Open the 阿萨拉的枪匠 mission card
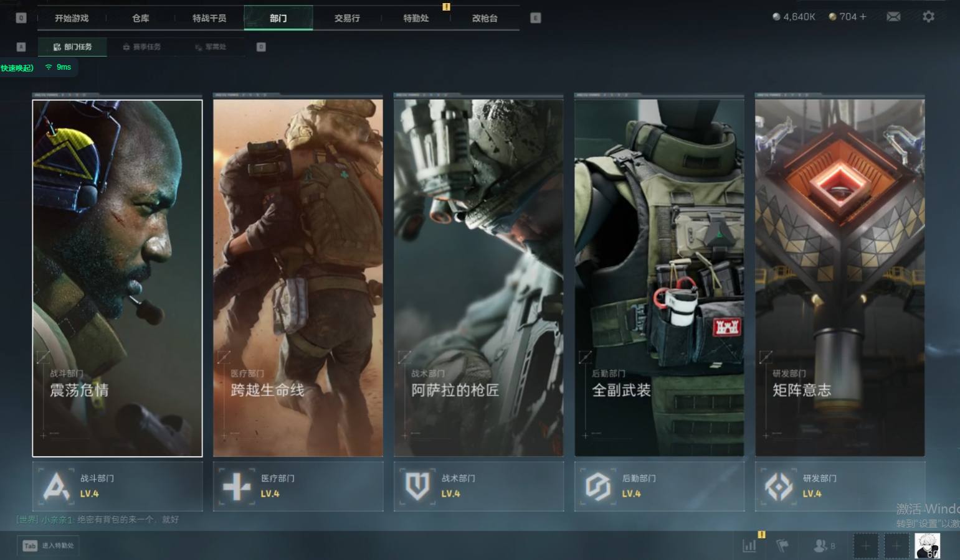 (x=478, y=278)
